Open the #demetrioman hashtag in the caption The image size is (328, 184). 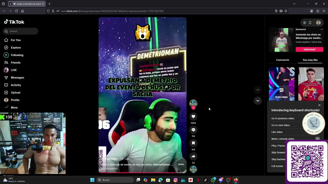click(161, 165)
